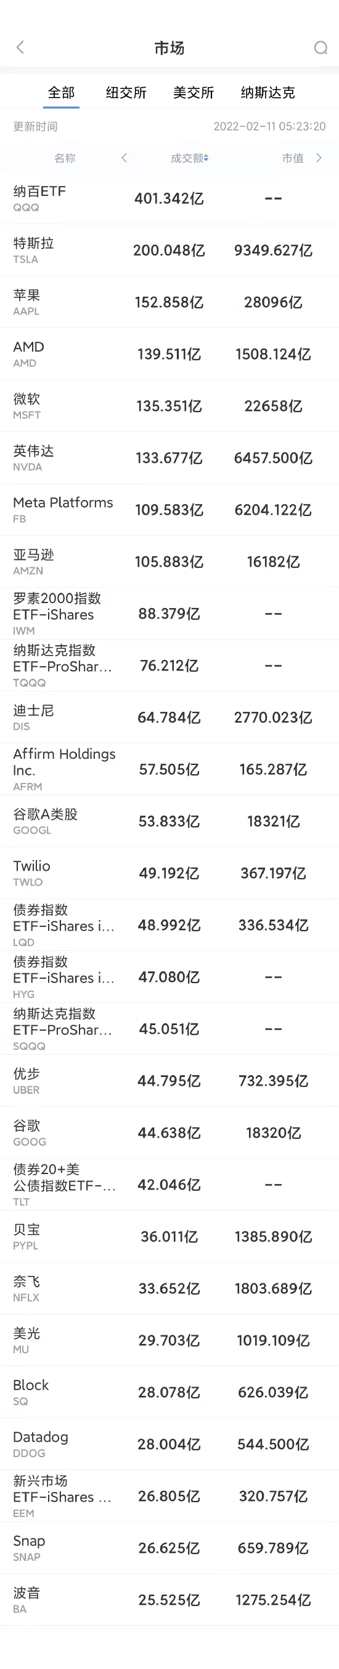Open the 特斯拉 TSLA stock row
The height and width of the screenshot is (1669, 339).
[x=169, y=250]
